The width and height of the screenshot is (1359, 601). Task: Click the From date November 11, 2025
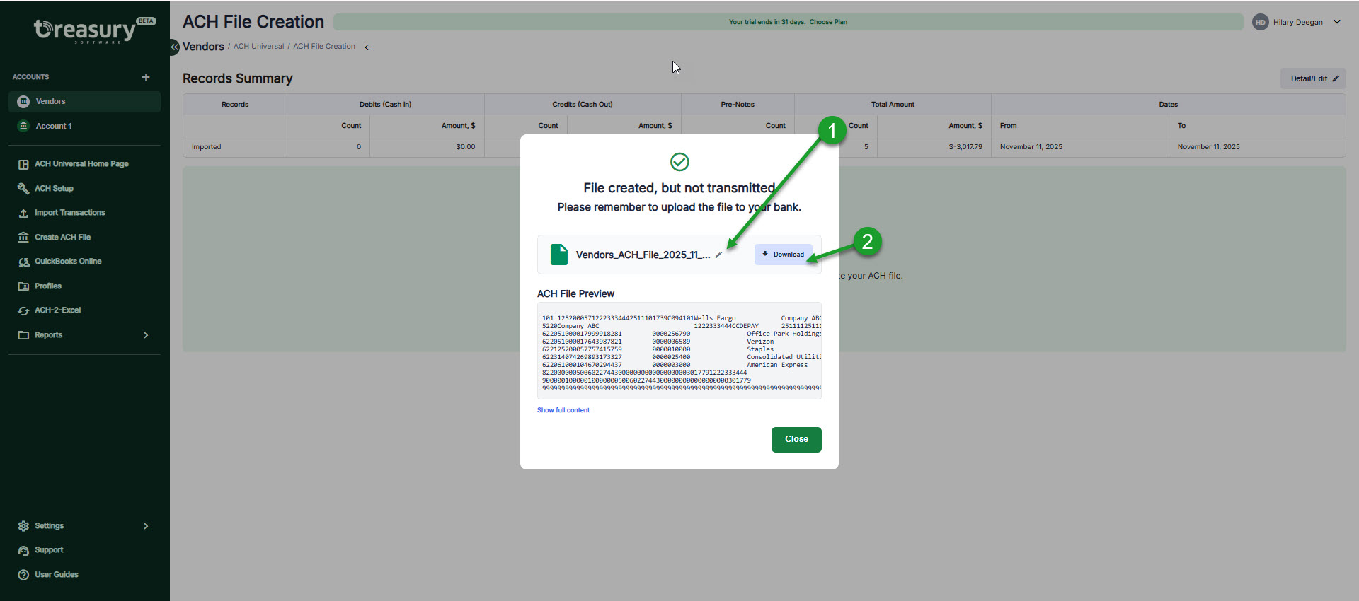tap(1031, 147)
